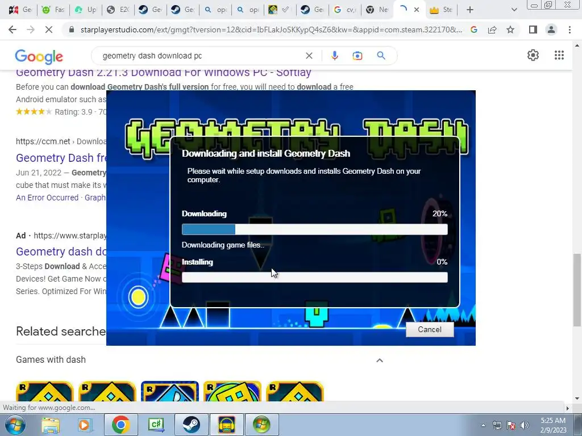The height and width of the screenshot is (436, 582).
Task: Click the network tray icon
Action: tap(497, 425)
